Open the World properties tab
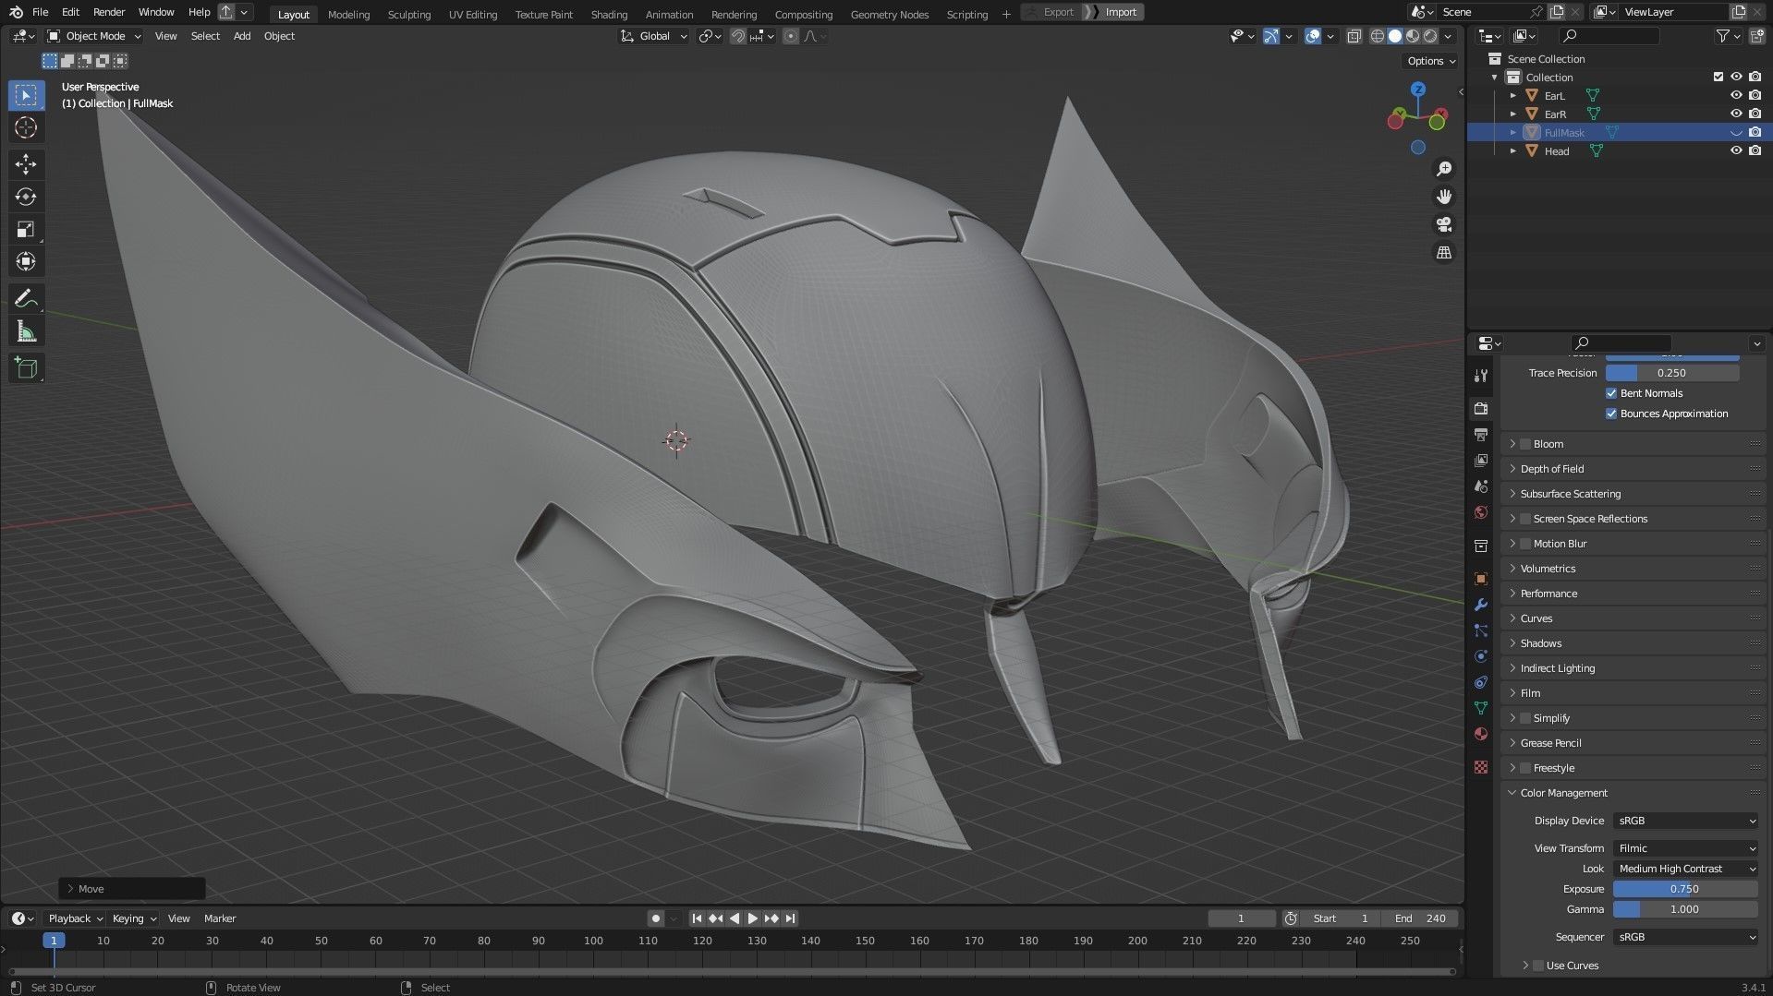 point(1481,512)
